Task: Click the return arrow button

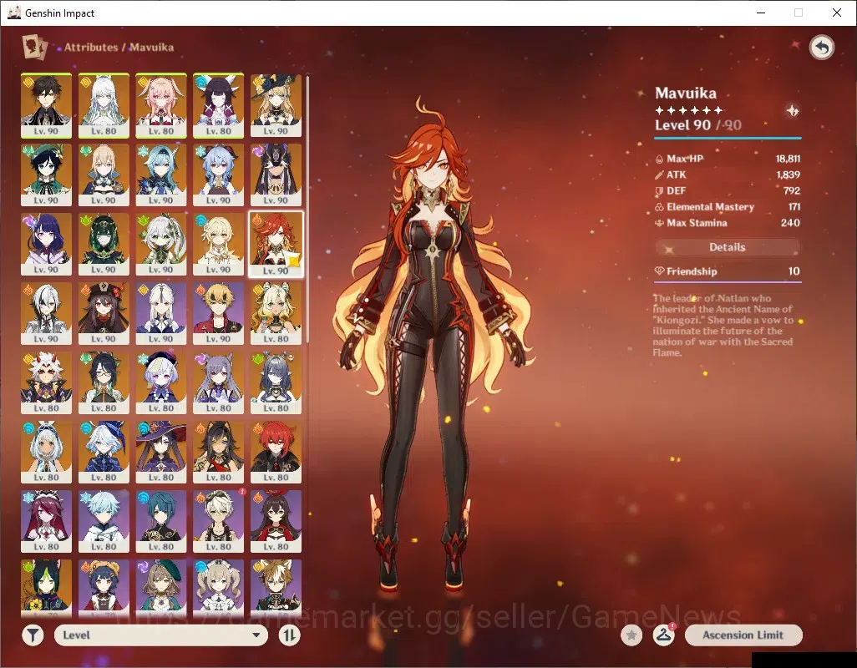Action: 821,48
